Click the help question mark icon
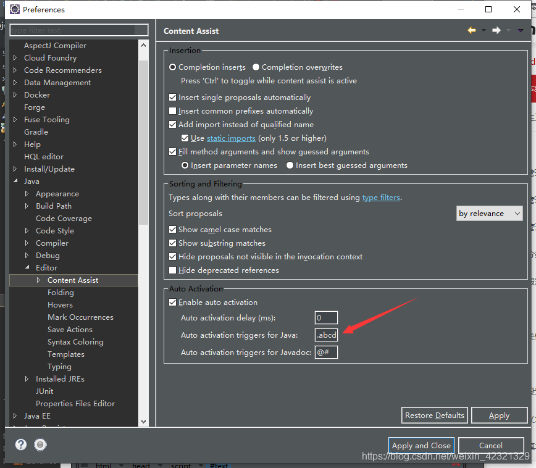 click(x=21, y=445)
